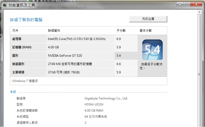Click the 元件 column header
This screenshot has width=205, height=127.
[15, 31]
